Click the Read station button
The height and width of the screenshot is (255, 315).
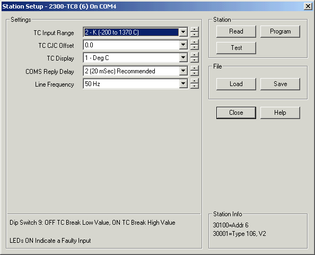(236, 31)
